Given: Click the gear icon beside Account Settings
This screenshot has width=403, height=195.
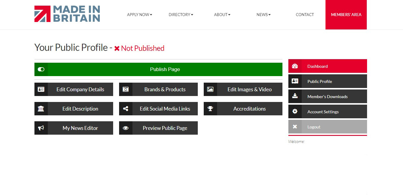Looking at the screenshot, I should (x=295, y=111).
